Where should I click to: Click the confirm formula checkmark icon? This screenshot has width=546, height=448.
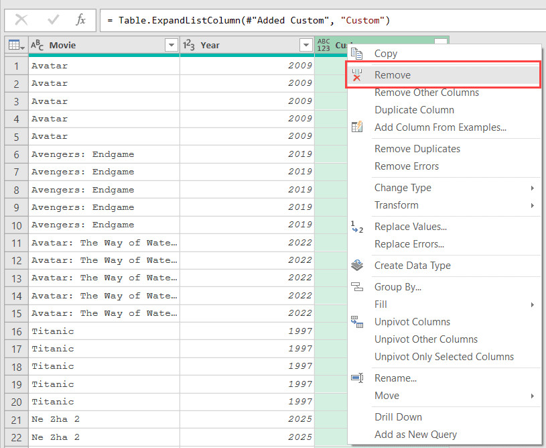[51, 20]
